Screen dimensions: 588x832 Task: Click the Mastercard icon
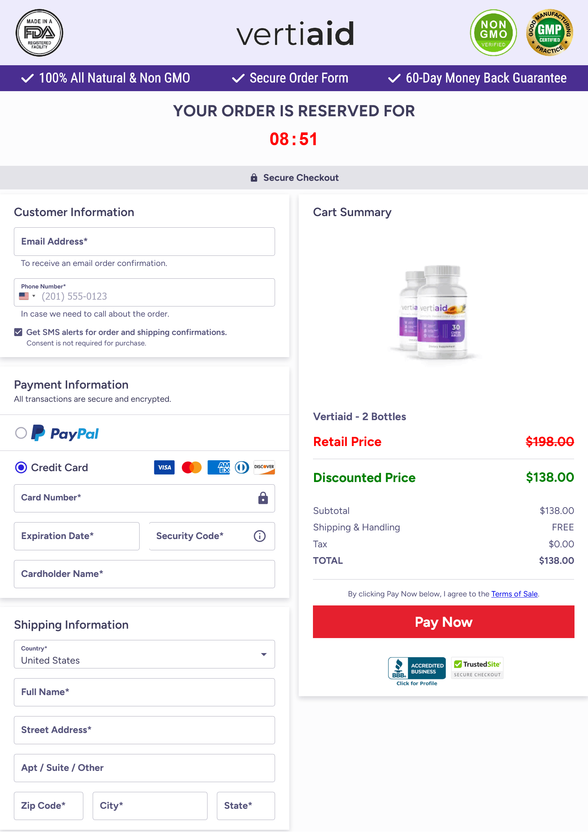click(x=191, y=467)
